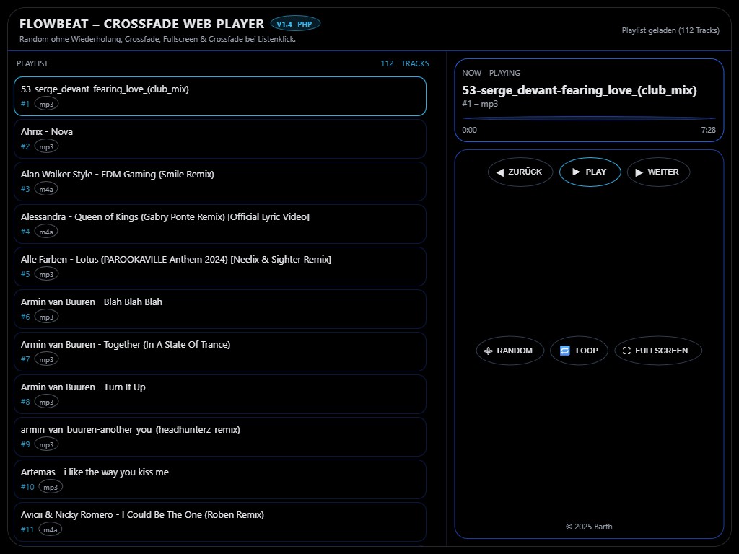
Task: Toggle Random playback mode
Action: click(x=509, y=351)
